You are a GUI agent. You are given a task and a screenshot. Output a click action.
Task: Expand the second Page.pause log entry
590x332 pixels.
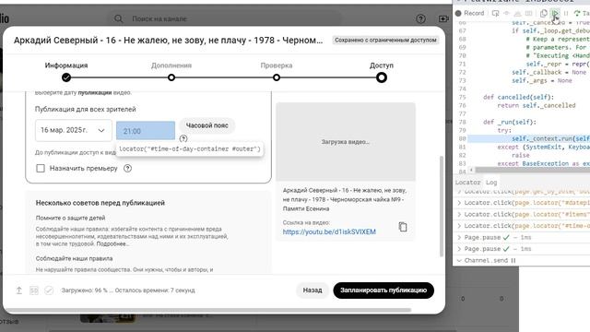[459, 249]
